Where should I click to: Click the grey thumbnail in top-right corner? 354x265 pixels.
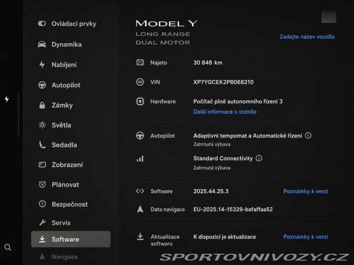click(x=329, y=17)
